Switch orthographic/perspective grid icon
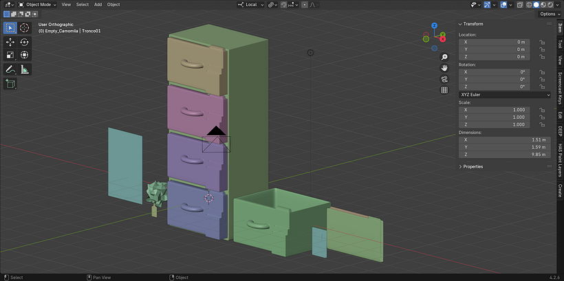Viewport: 564px width, 281px height. coord(444,90)
